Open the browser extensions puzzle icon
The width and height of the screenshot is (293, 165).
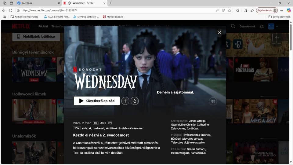click(x=238, y=10)
